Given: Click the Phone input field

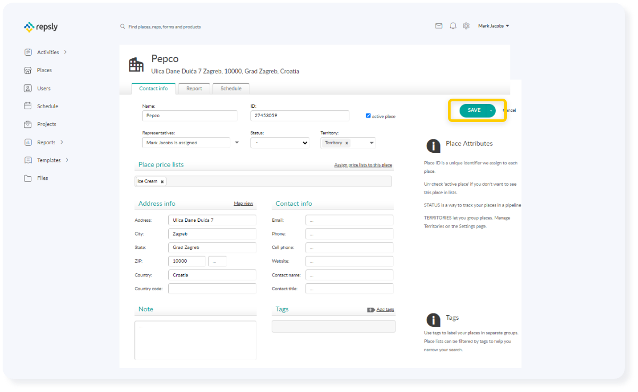Looking at the screenshot, I should pos(350,233).
